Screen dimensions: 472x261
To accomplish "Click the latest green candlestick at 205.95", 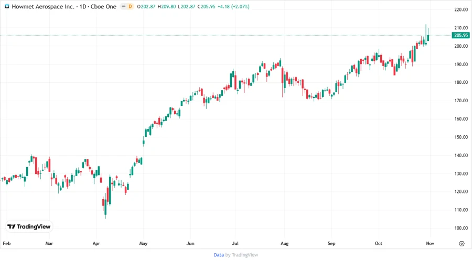I will (428, 35).
